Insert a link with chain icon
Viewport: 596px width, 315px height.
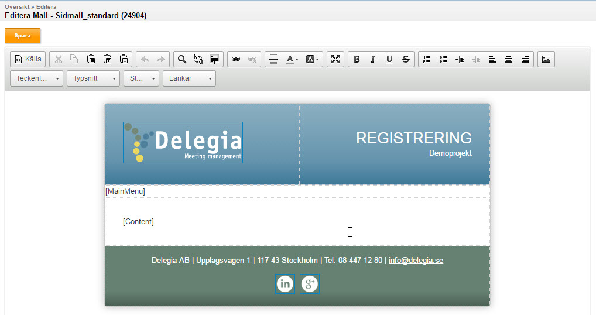pos(236,59)
